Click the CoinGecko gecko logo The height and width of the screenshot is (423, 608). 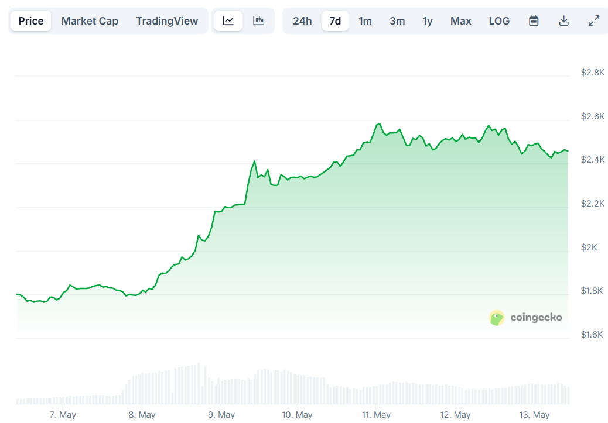click(x=497, y=318)
